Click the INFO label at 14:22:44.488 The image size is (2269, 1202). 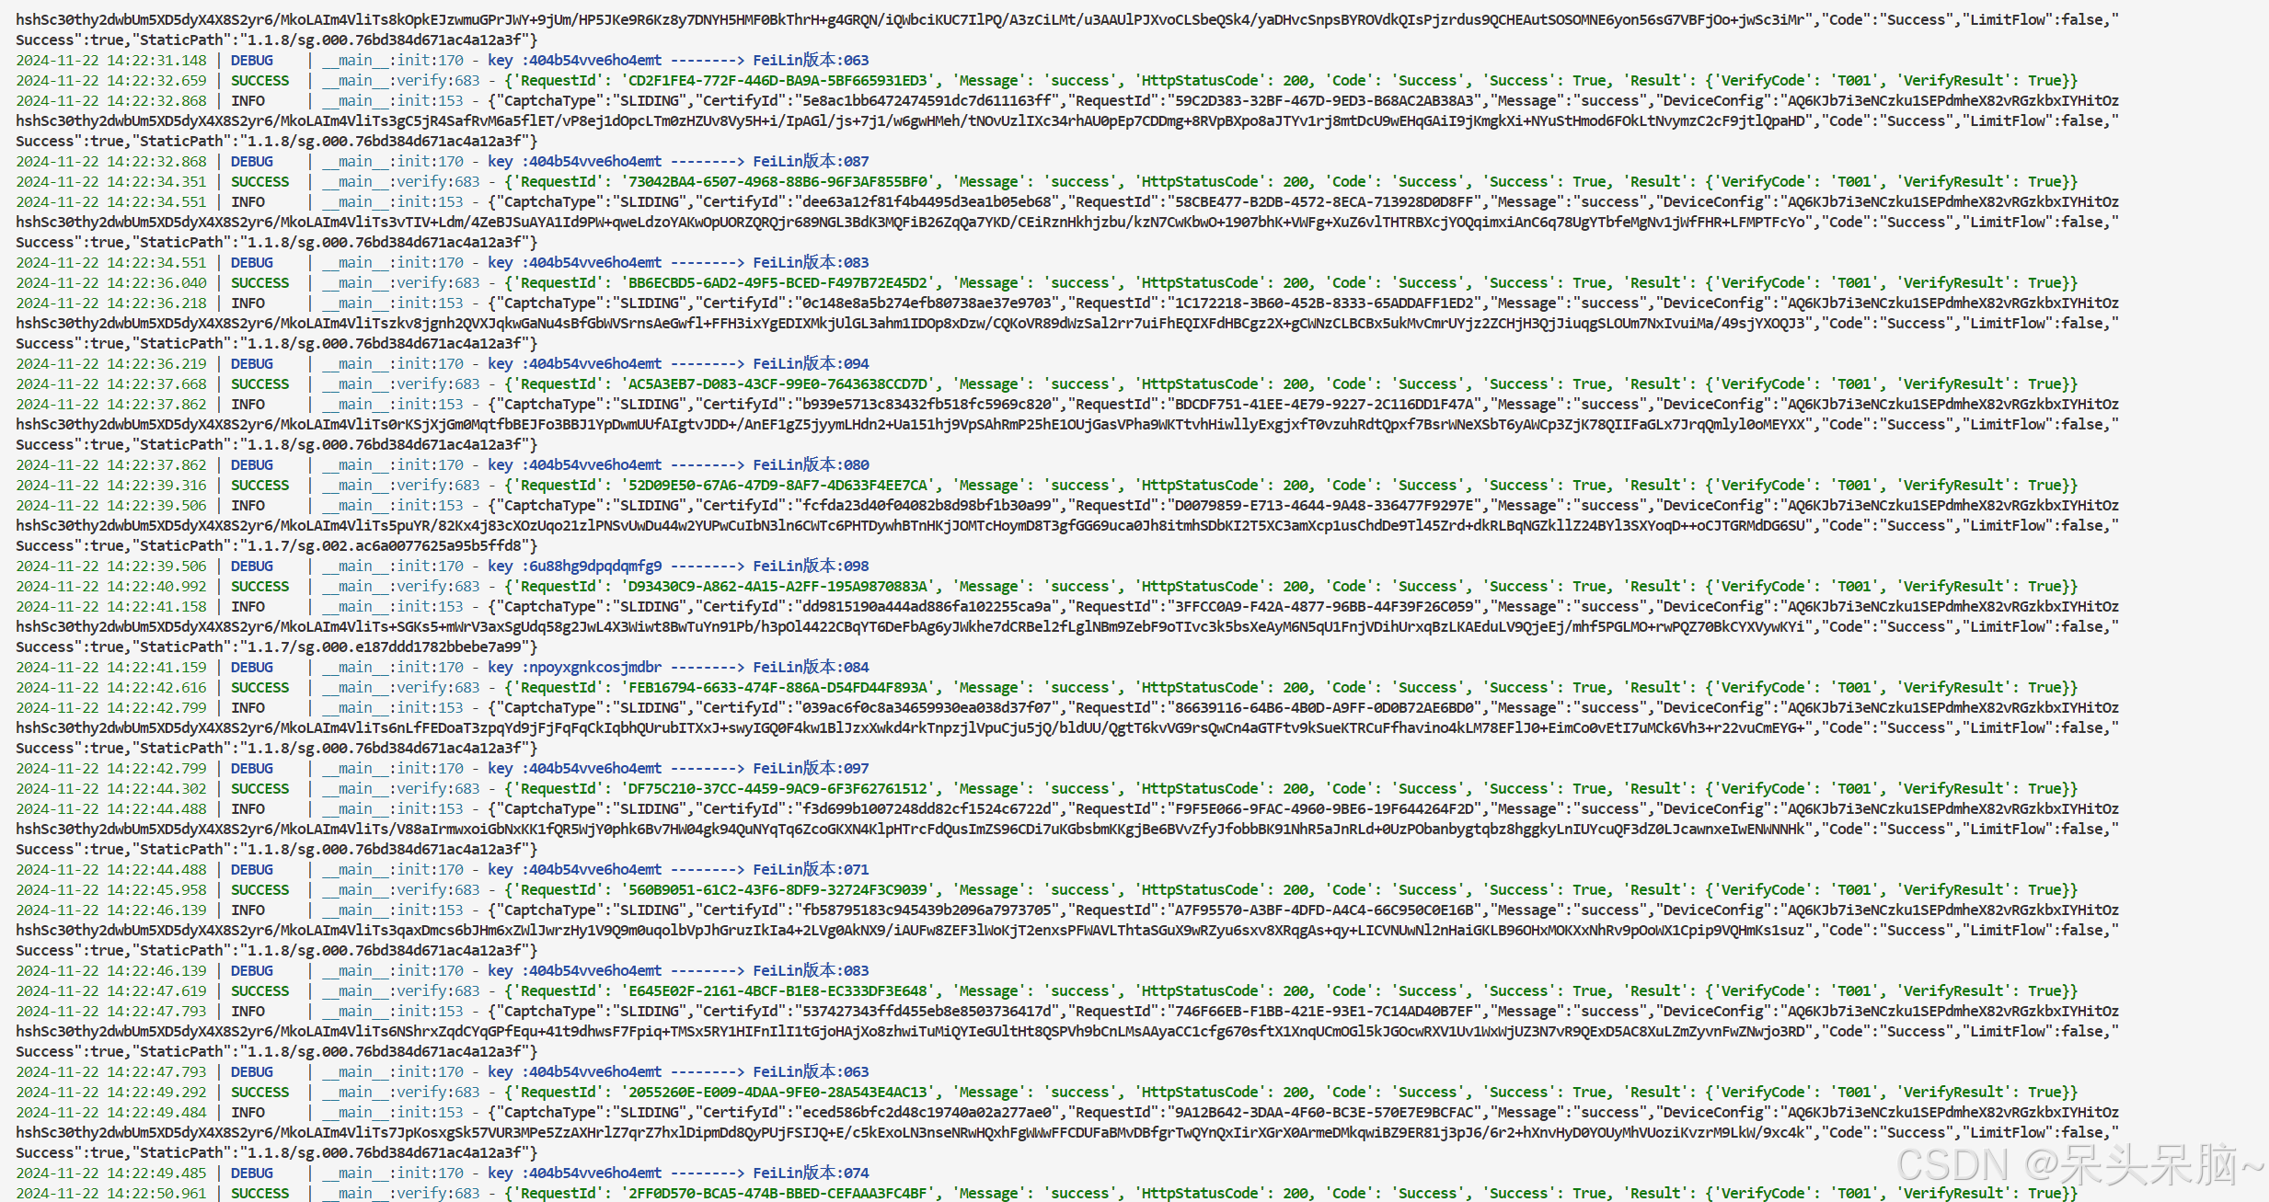pos(248,809)
